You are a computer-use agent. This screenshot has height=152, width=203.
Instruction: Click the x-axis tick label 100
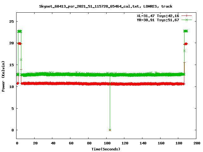click(107, 143)
